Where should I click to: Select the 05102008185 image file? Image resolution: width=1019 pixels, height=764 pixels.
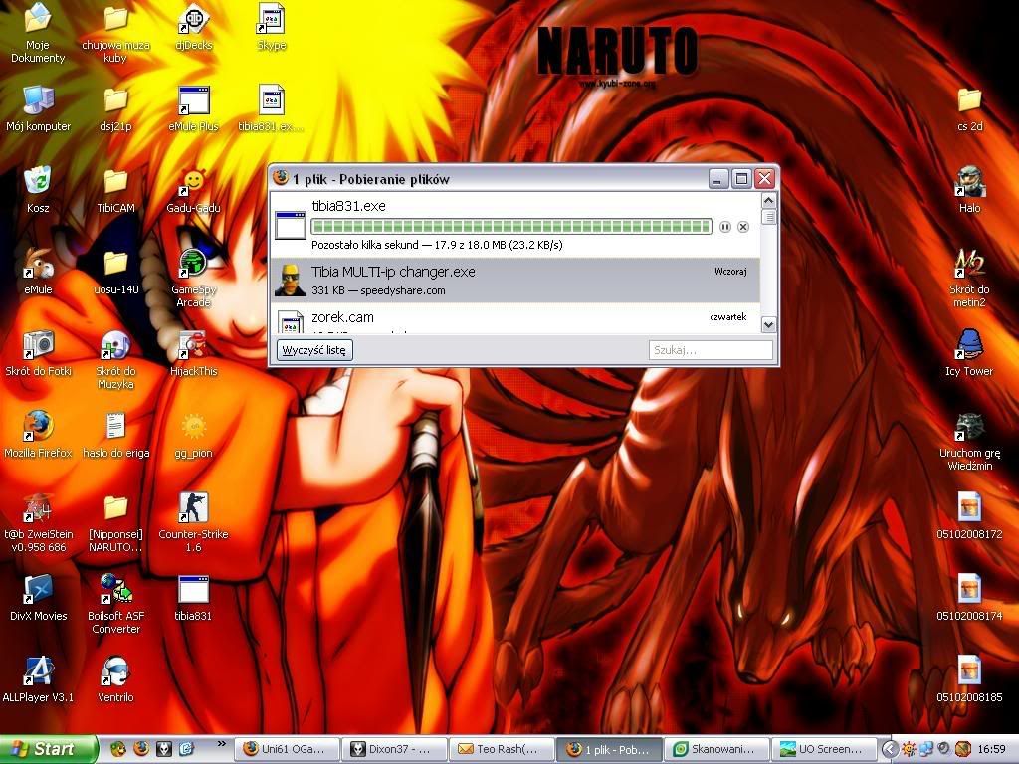(969, 680)
